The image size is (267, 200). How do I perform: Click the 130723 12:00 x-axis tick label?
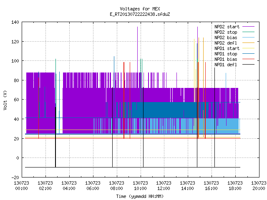coord(164,186)
